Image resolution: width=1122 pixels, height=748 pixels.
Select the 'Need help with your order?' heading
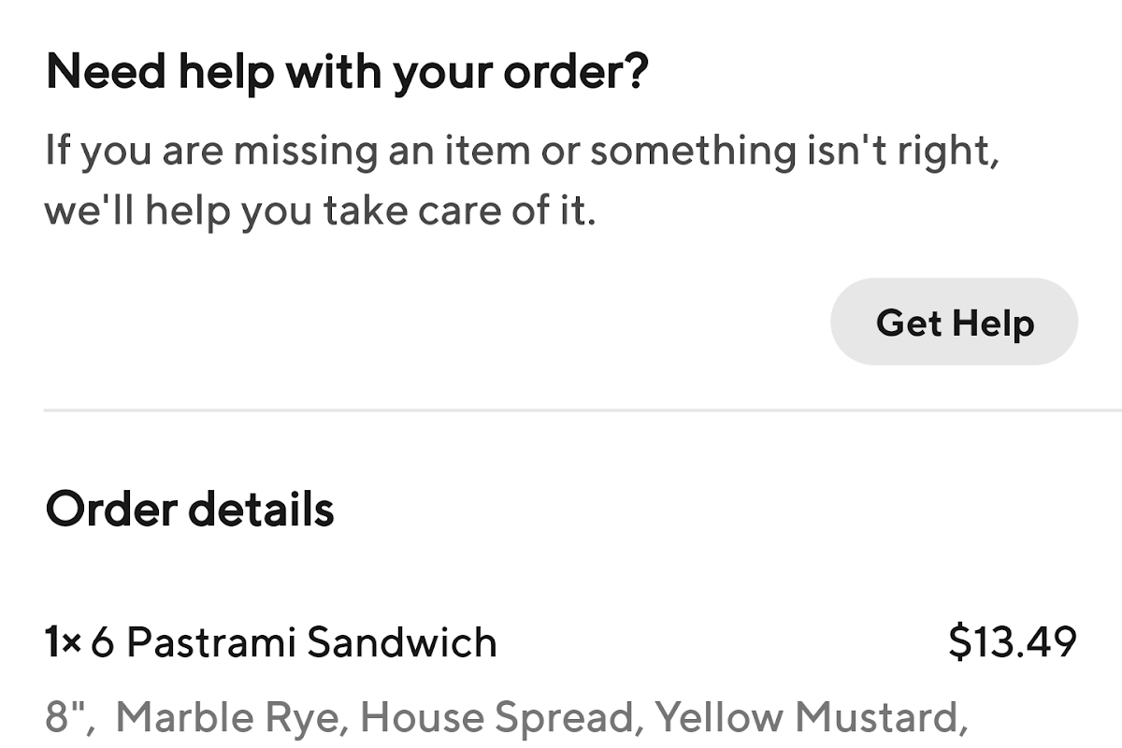(346, 74)
